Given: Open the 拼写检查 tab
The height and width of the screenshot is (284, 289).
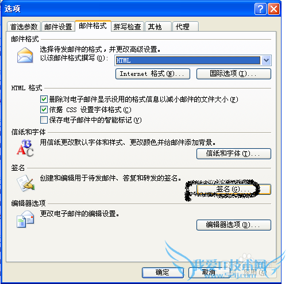Looking at the screenshot, I should pos(127,26).
